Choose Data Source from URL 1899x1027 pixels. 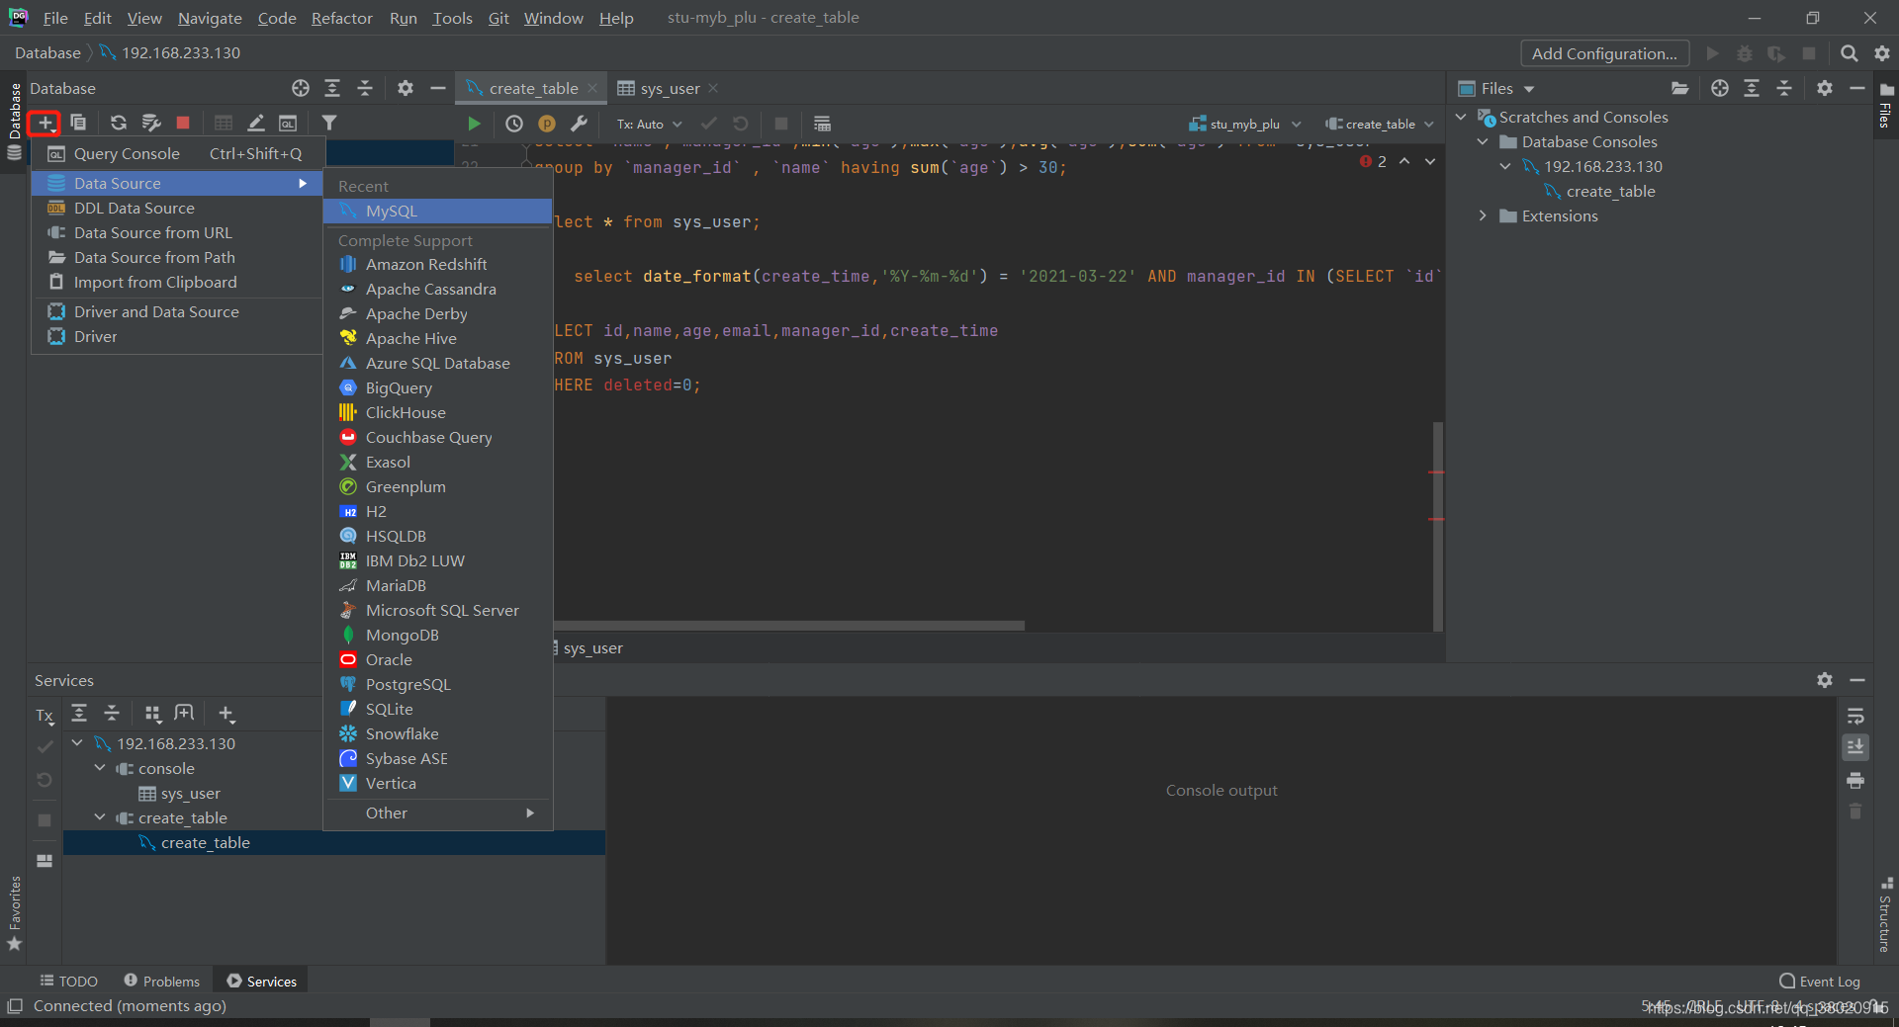(x=178, y=232)
